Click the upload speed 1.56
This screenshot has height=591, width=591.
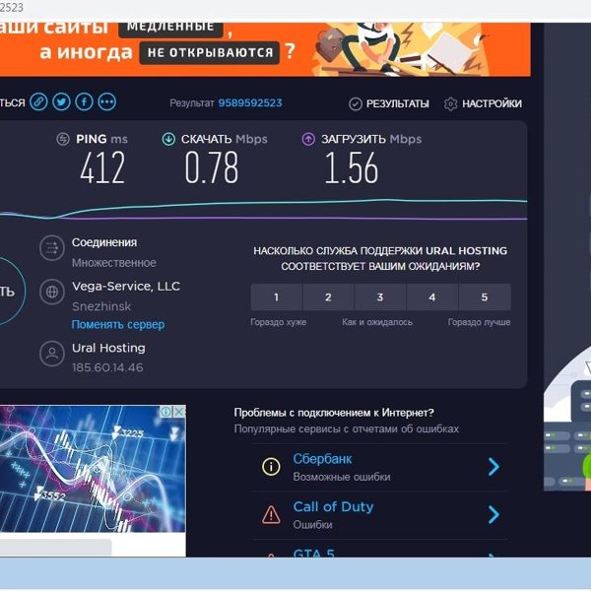click(x=352, y=167)
